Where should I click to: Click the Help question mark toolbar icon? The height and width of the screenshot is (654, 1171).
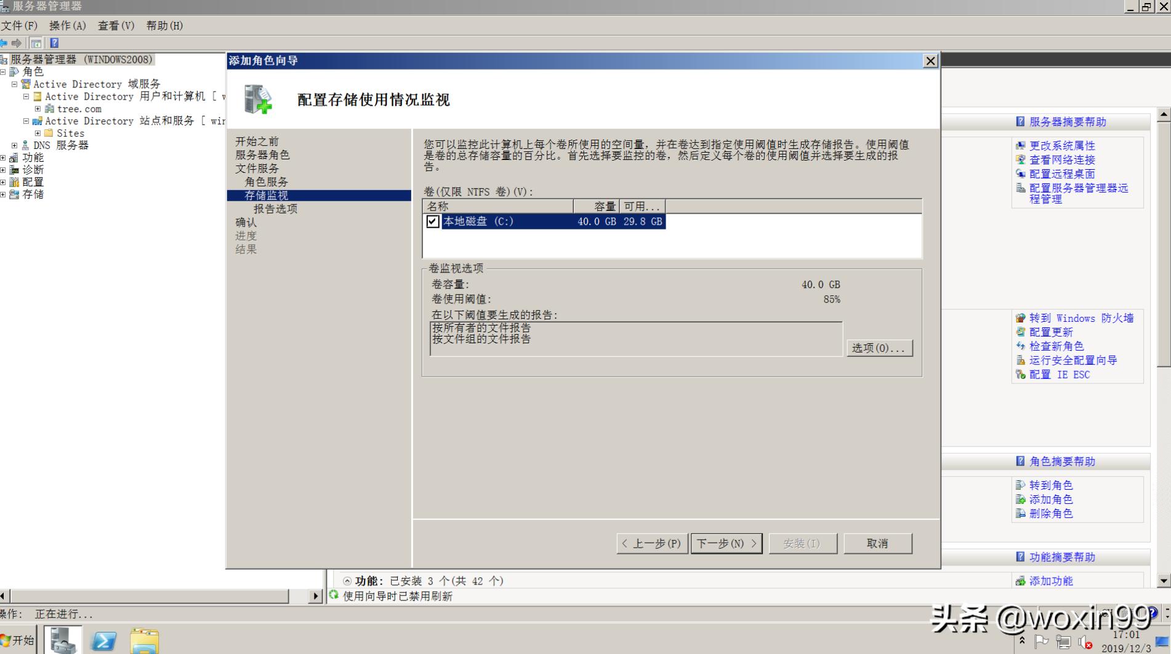(54, 43)
